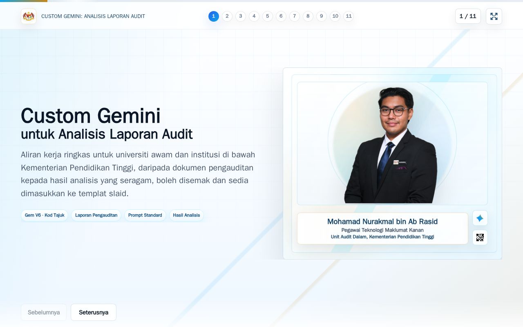Click the 1 / 11 slide counter
The height and width of the screenshot is (327, 523).
(x=468, y=16)
